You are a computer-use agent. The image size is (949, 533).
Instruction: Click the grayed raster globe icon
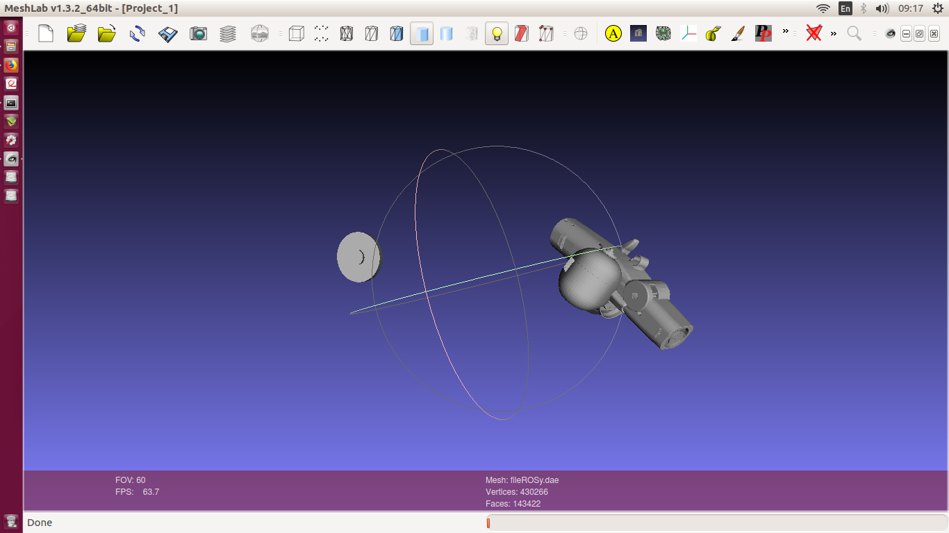[x=260, y=33]
